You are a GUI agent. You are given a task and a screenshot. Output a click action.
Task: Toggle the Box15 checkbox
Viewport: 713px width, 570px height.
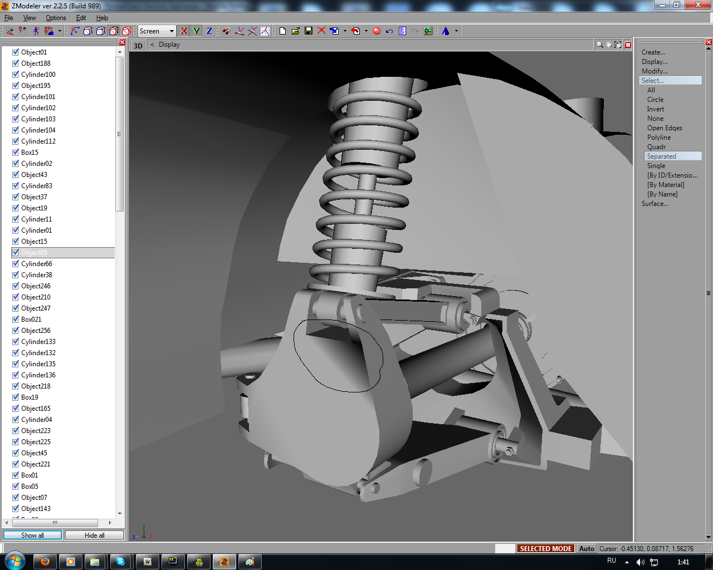[x=16, y=152]
